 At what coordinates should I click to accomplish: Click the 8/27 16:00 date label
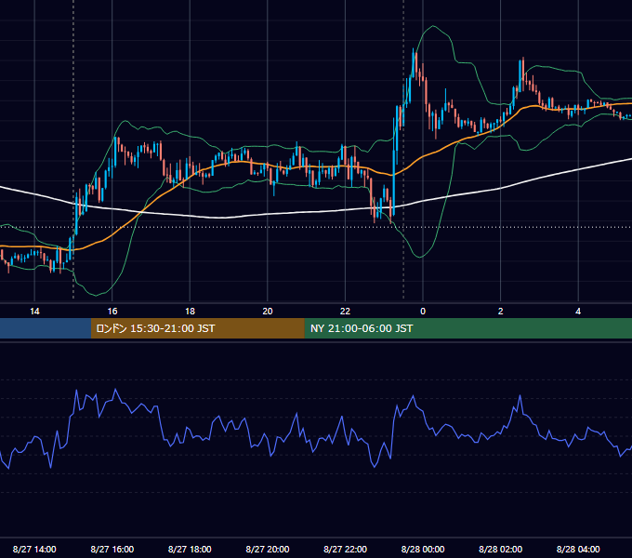pos(112,549)
